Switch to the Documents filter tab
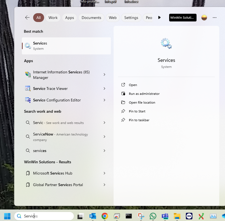Viewport: 225px width, 221px height. click(91, 18)
